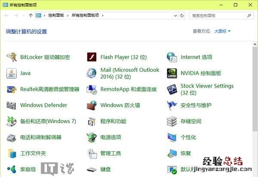The image size is (258, 177).
Task: Expand the chevron after 所有控制面板项 breadcrumb
Action: [x=103, y=15]
